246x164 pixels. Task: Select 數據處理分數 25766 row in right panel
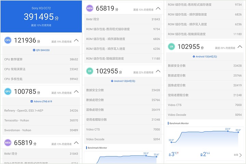click(205, 76)
